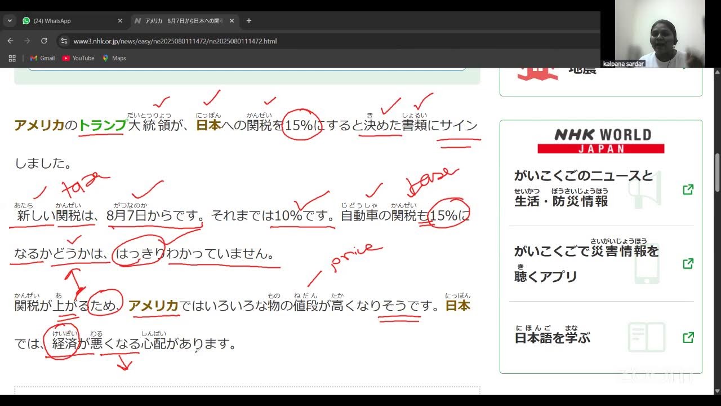The image size is (721, 406).
Task: Click the 地震 card
Action: coord(601,82)
